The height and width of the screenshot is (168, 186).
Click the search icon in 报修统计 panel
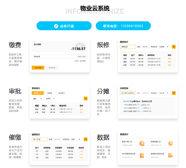click(174, 47)
